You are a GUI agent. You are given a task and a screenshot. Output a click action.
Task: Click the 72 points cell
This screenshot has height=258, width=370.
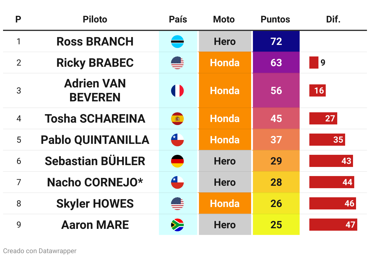tap(276, 41)
